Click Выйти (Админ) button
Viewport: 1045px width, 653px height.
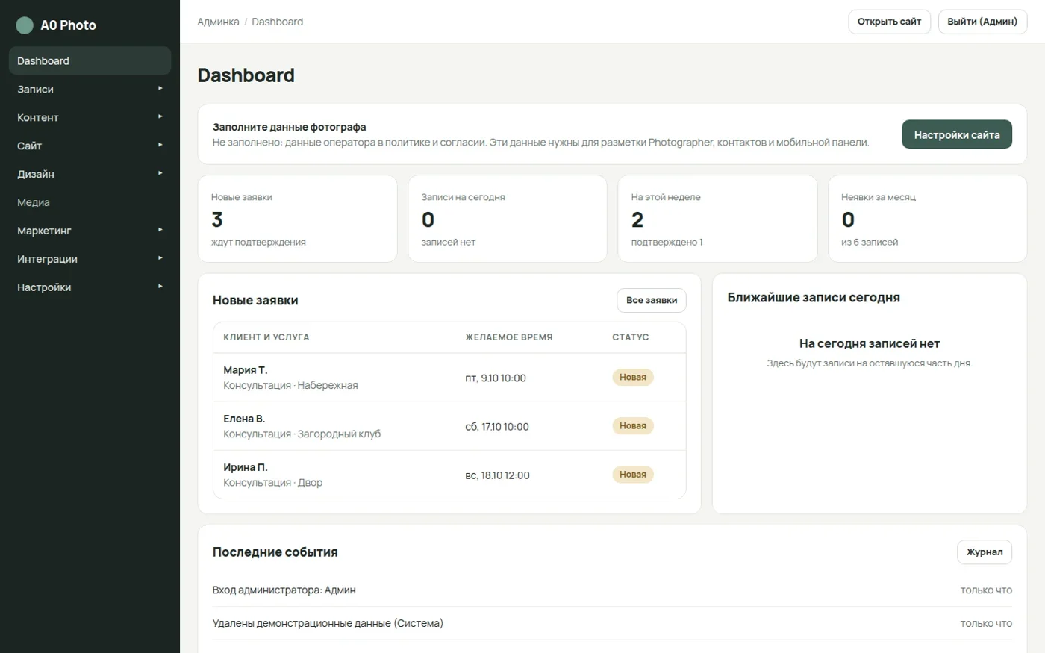[982, 22]
